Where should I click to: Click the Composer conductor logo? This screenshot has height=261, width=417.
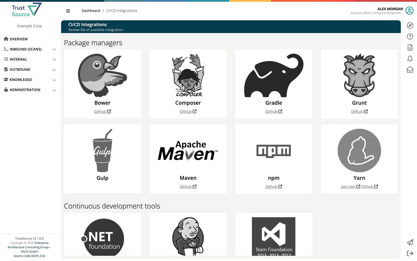click(188, 75)
